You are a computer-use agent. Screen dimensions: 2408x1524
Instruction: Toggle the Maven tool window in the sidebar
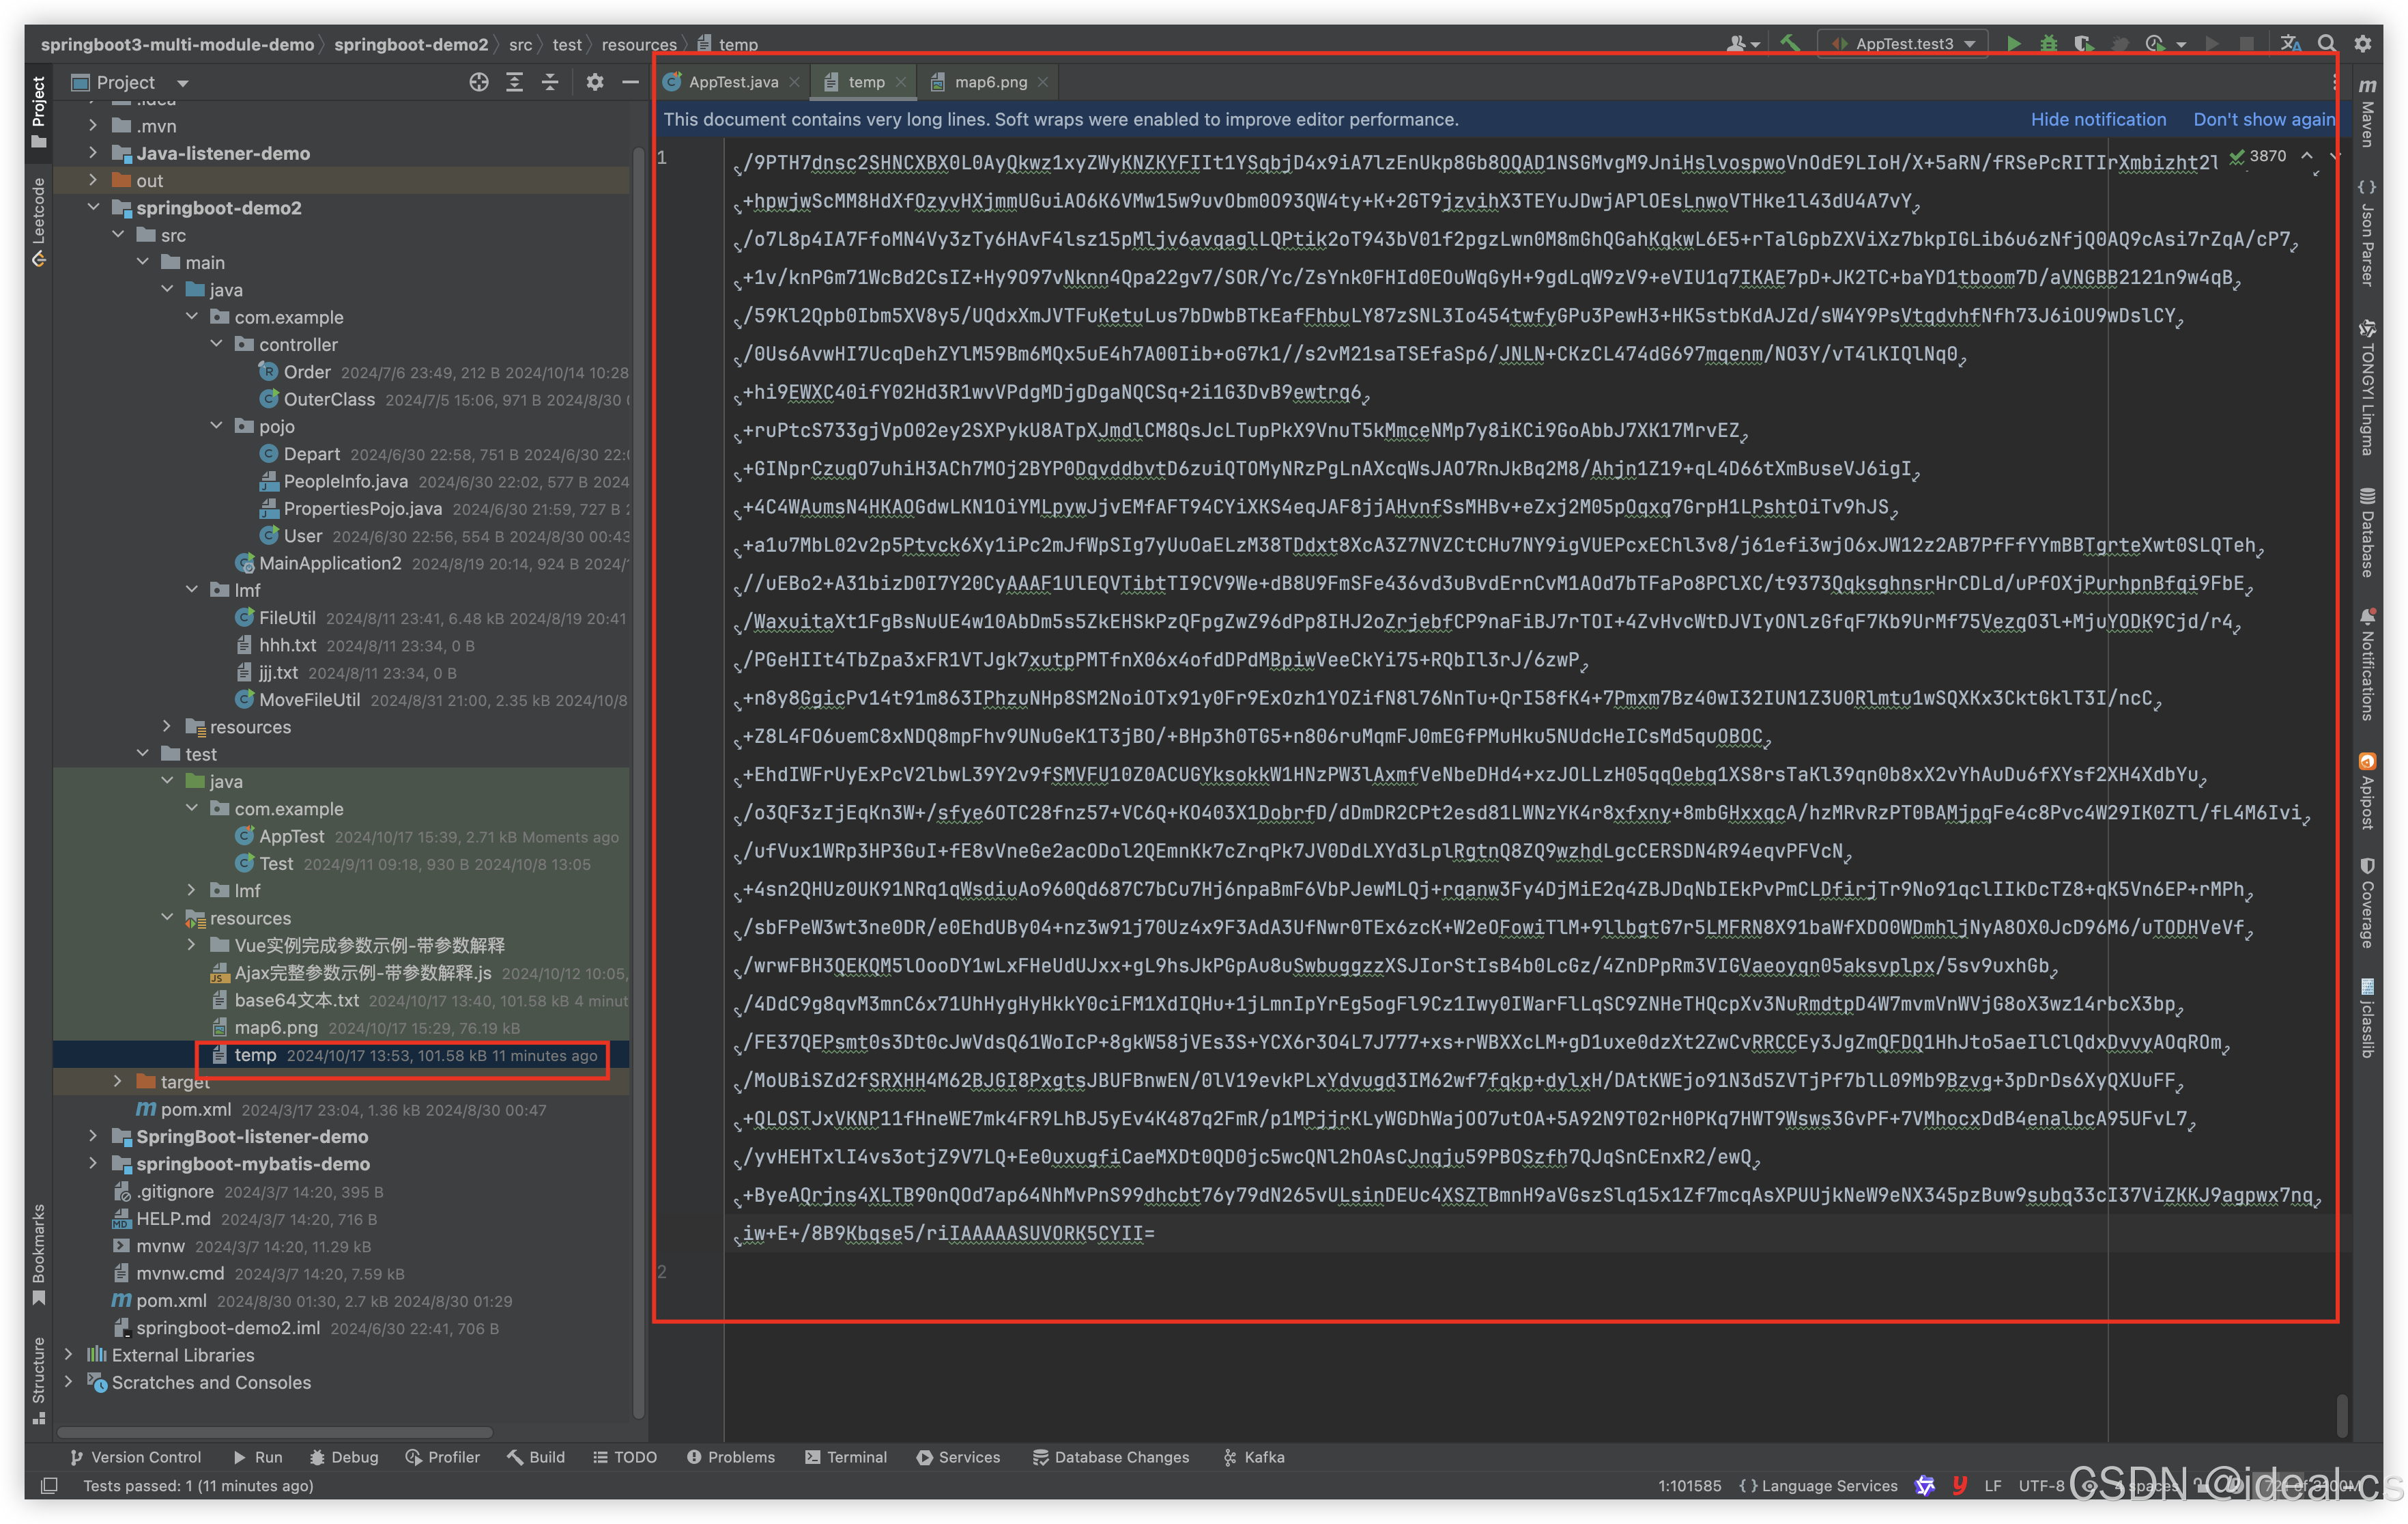click(2367, 112)
